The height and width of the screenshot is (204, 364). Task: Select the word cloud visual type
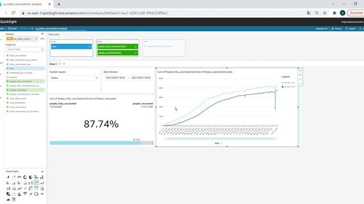[8, 199]
